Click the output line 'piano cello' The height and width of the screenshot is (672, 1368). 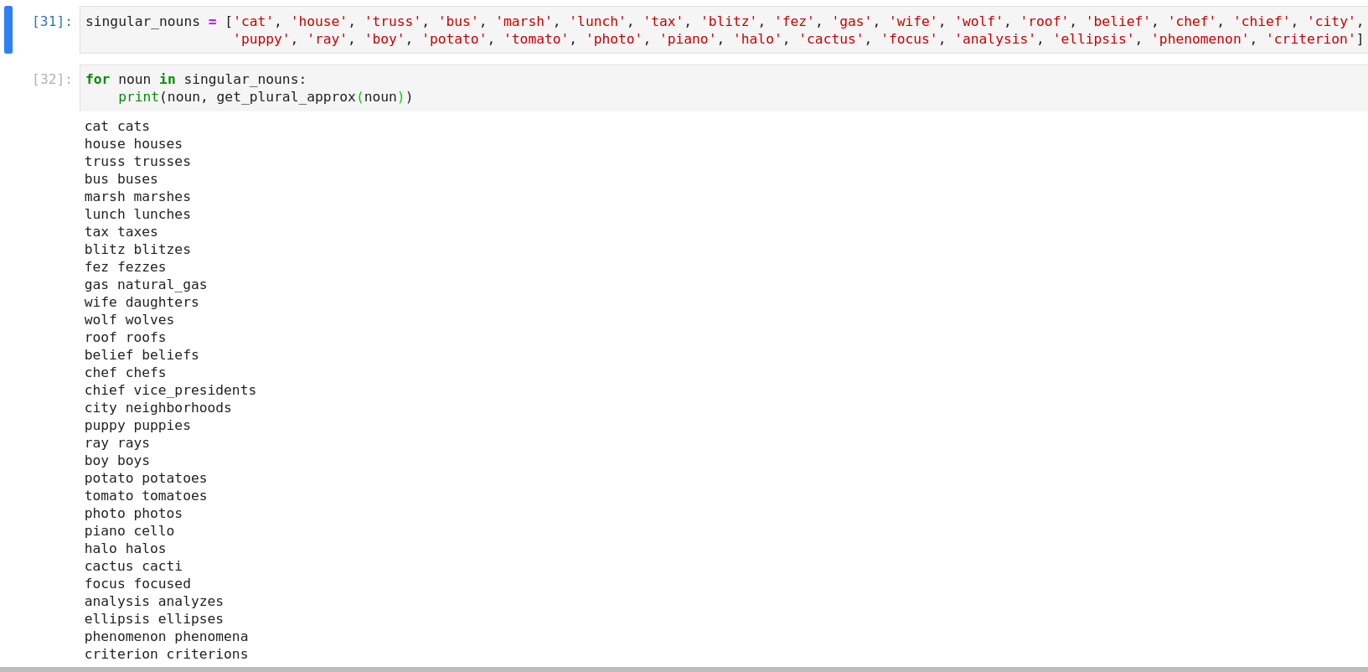[130, 531]
